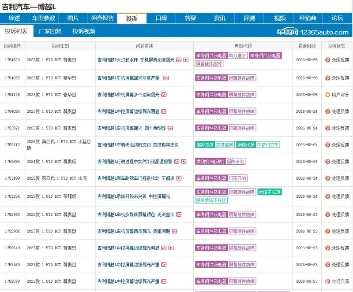The height and width of the screenshot is (292, 353).
Task: Open image icon for complaint 1753971
Action: point(170,128)
